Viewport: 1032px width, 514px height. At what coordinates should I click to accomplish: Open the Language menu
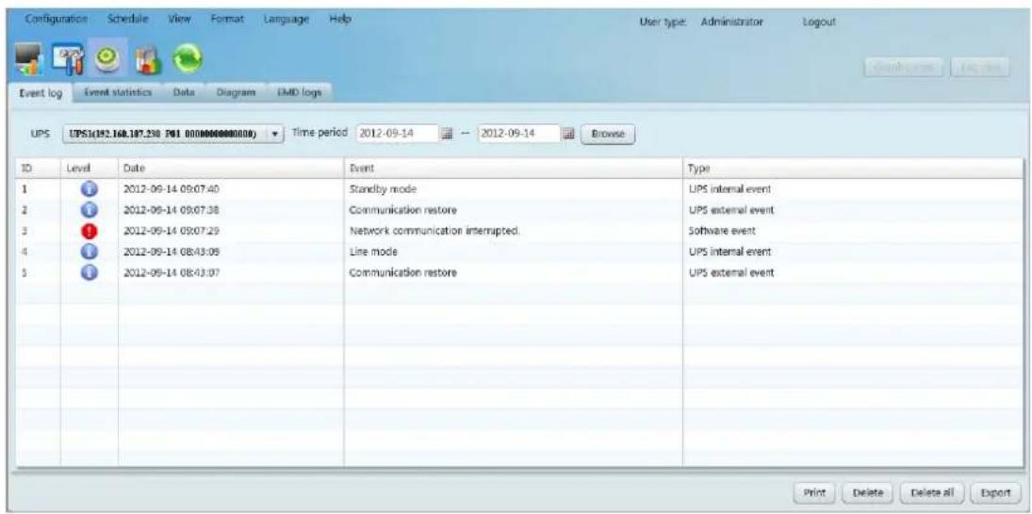(287, 21)
